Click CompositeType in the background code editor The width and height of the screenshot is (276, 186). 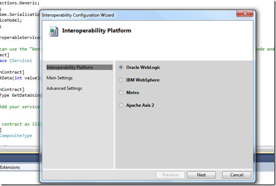(16, 136)
